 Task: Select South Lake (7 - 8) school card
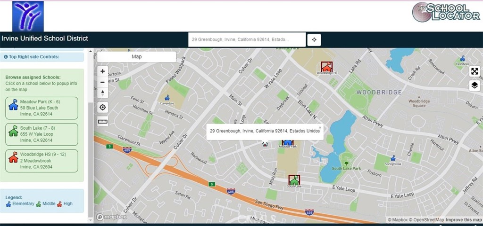click(x=42, y=134)
